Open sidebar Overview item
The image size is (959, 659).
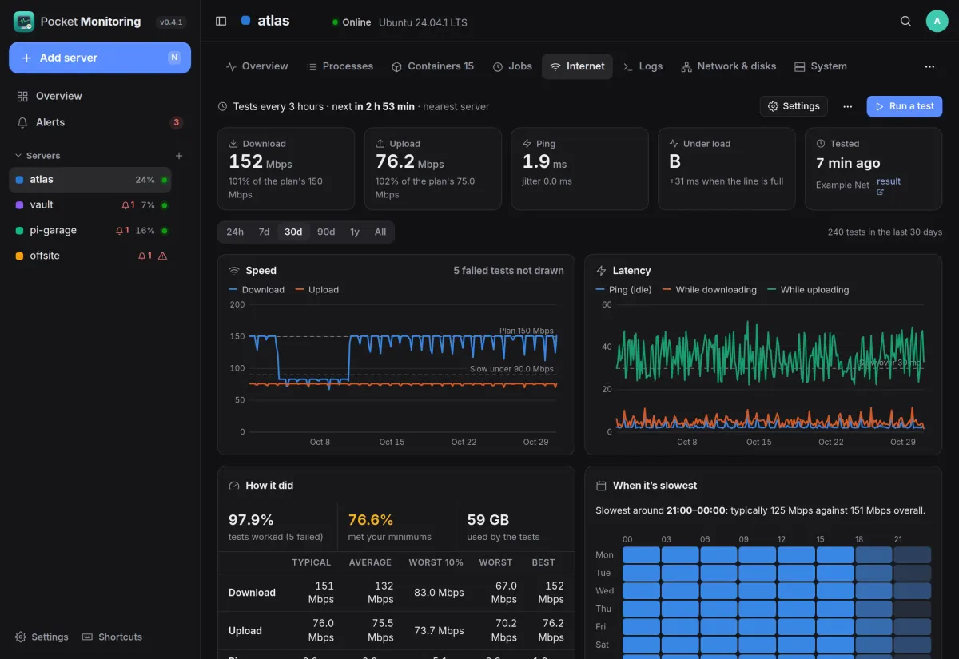click(x=100, y=97)
